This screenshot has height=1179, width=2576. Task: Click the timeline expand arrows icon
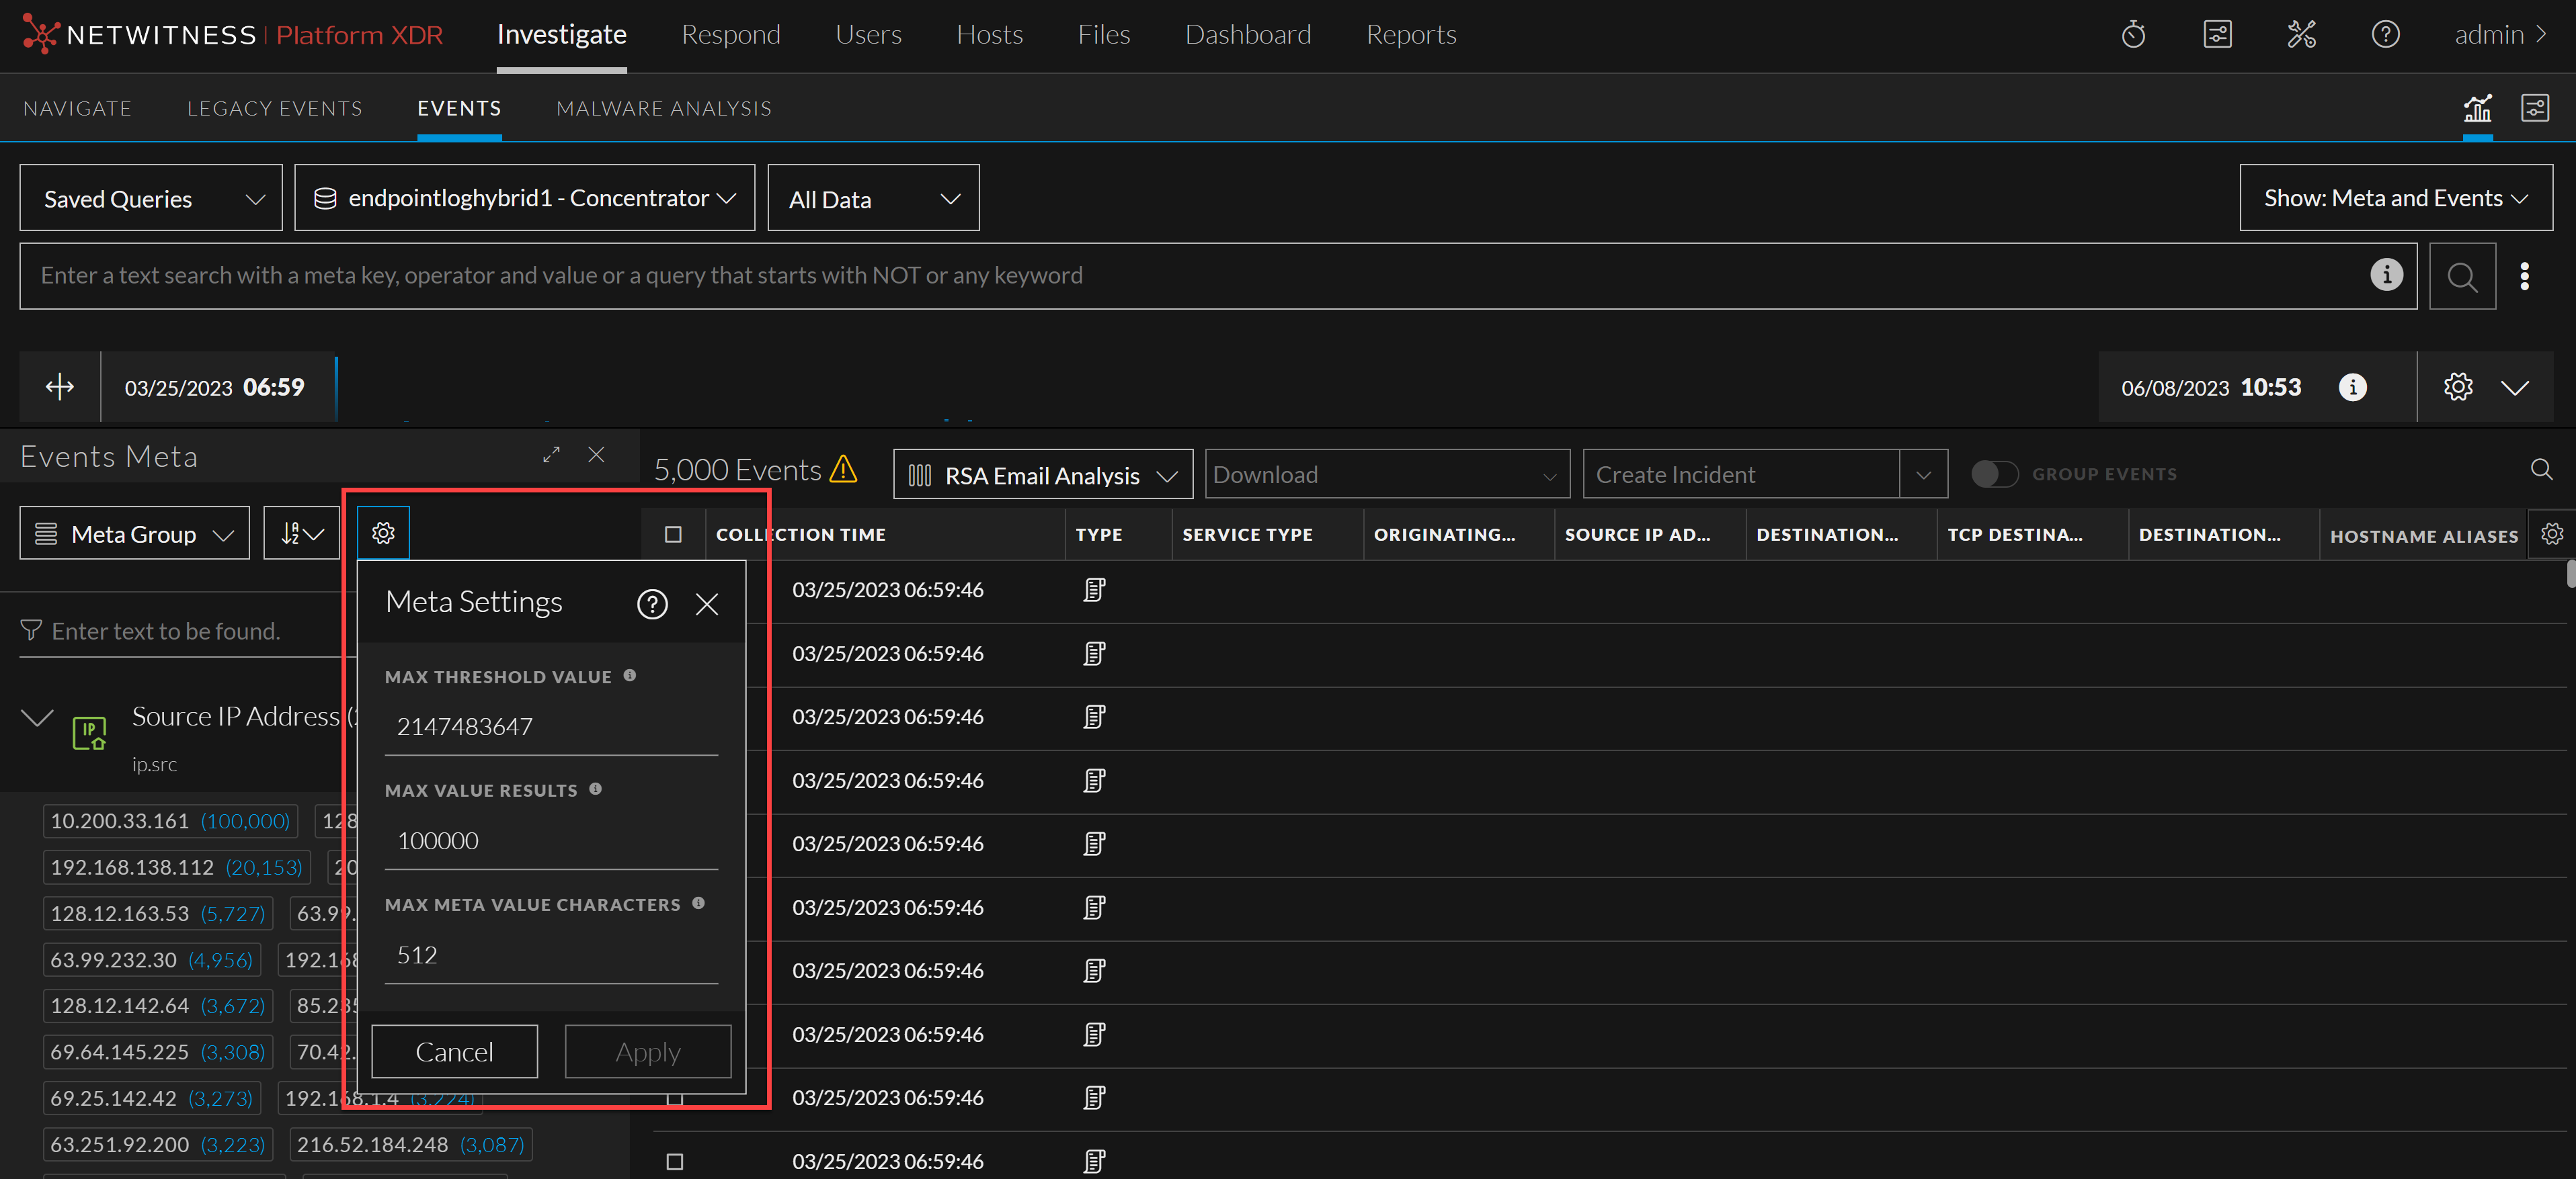[x=60, y=387]
